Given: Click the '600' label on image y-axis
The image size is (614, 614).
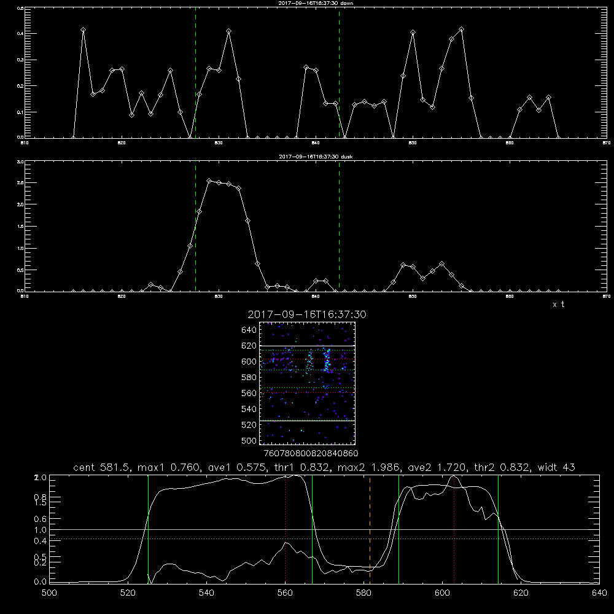Looking at the screenshot, I should (x=249, y=362).
